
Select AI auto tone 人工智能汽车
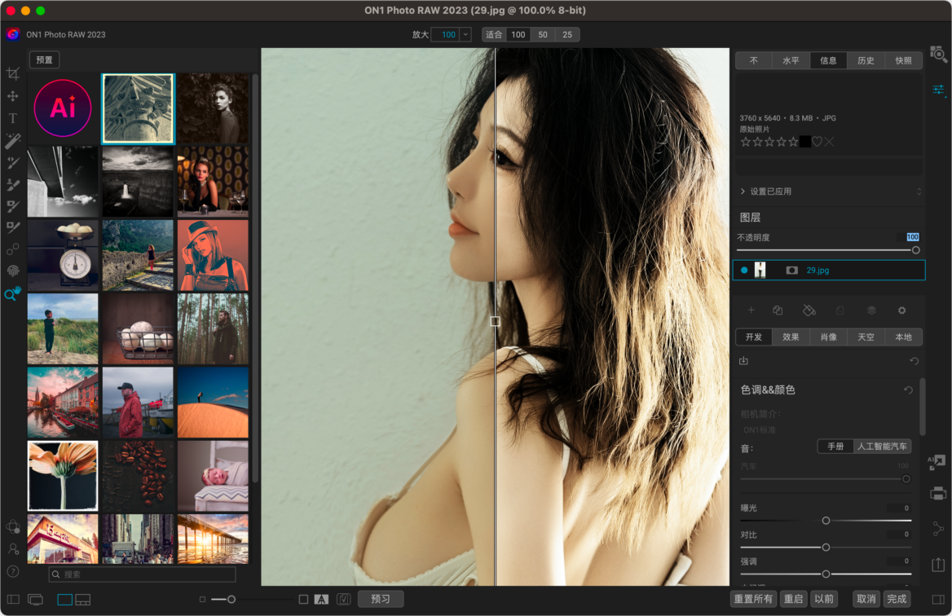[x=882, y=446]
